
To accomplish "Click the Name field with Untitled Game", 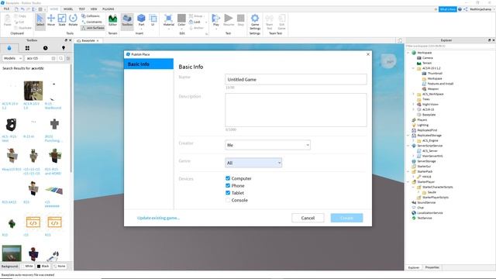I will tap(296, 79).
